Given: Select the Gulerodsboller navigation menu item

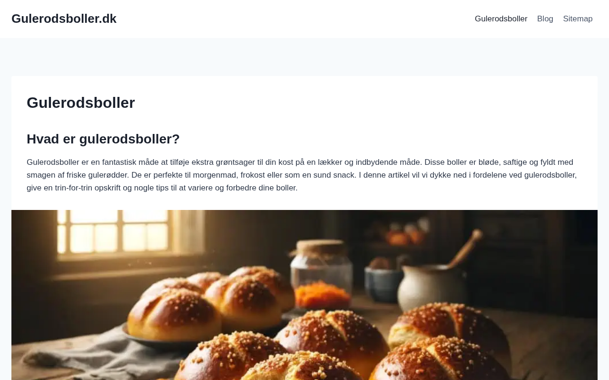Looking at the screenshot, I should (x=501, y=19).
